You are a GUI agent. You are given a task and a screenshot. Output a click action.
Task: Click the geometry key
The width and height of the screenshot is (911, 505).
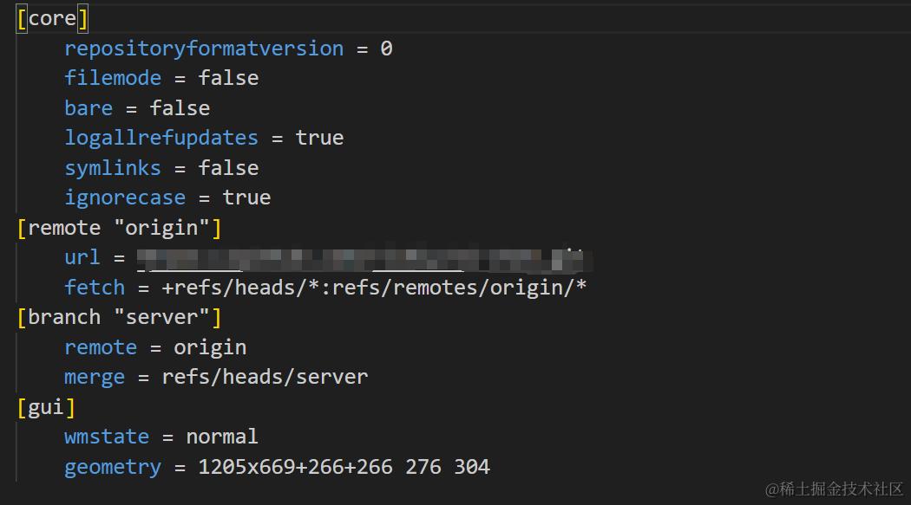113,467
